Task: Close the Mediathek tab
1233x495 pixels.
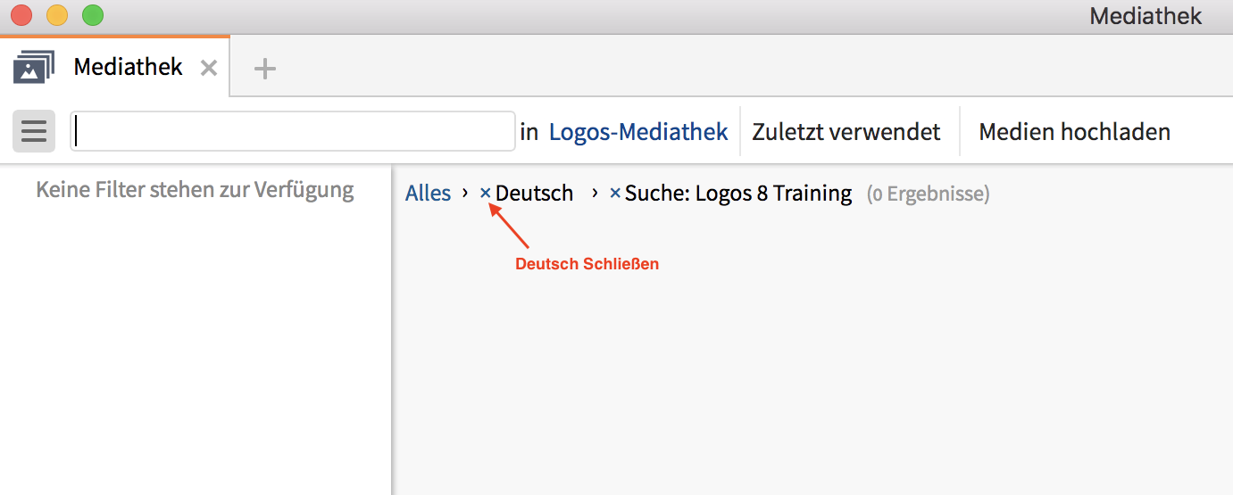Action: (x=208, y=68)
